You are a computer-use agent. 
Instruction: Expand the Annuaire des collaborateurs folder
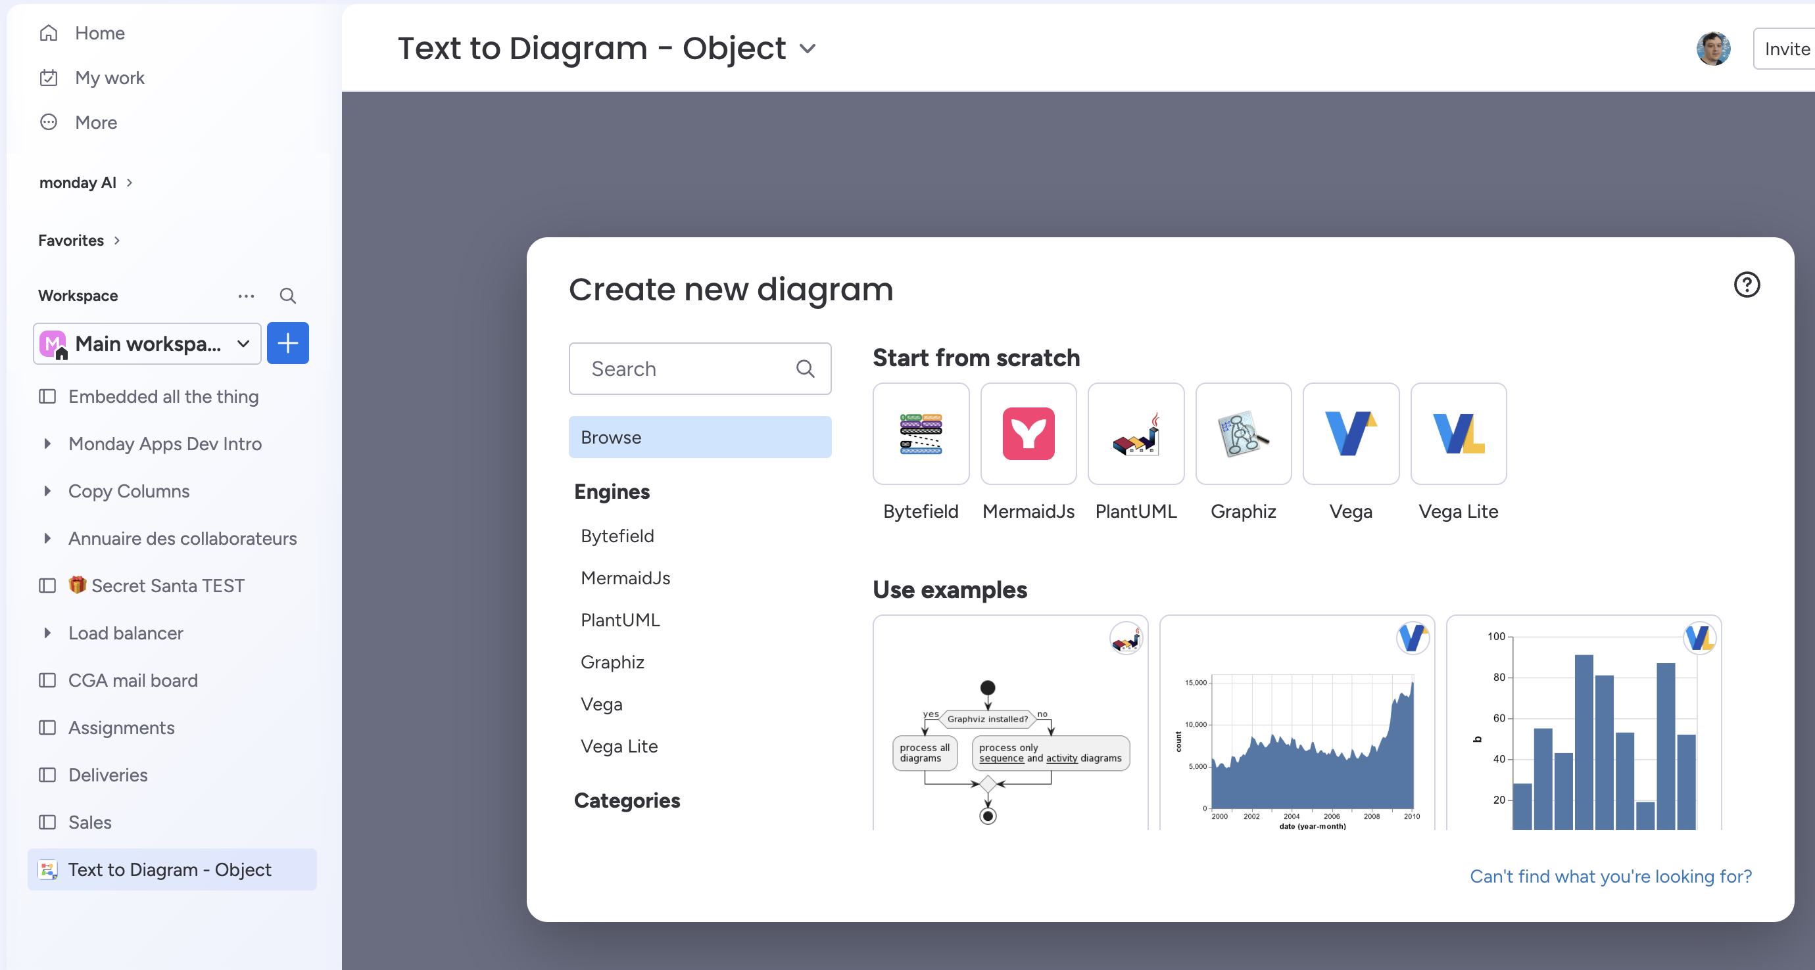(x=47, y=538)
